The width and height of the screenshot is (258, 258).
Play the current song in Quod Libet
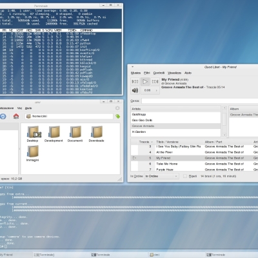(x=145, y=81)
